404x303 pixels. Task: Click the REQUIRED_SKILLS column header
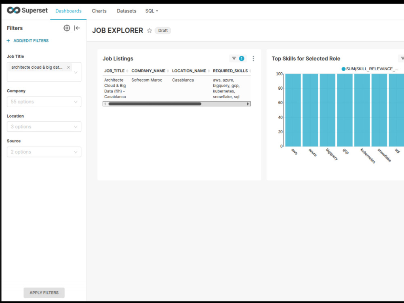tap(230, 71)
